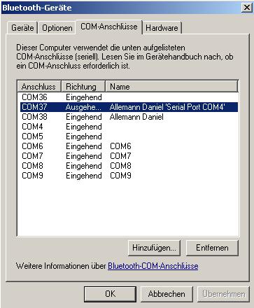Image resolution: width=254 pixels, height=308 pixels.
Task: Click the COM7 value in Name column
Action: click(x=120, y=156)
